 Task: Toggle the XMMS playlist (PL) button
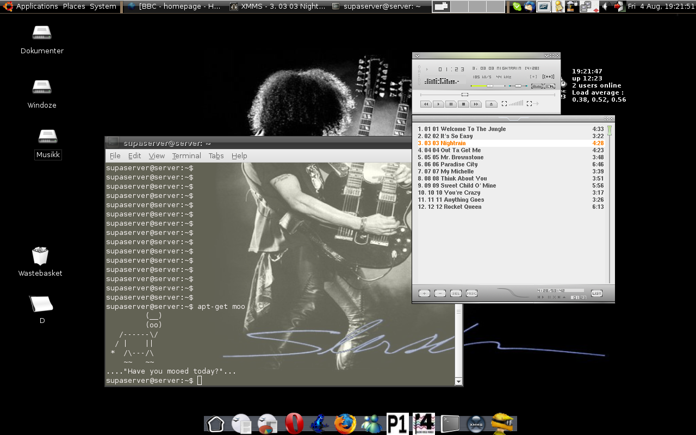(549, 86)
